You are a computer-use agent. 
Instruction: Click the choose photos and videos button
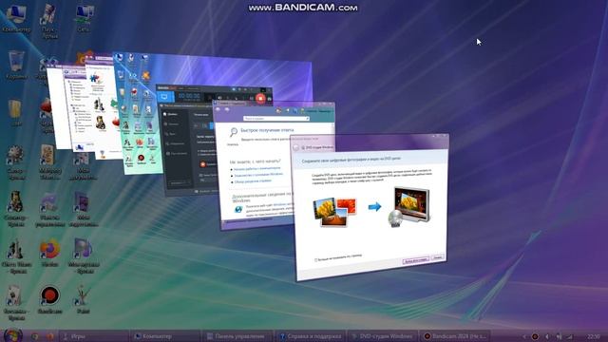(x=416, y=260)
